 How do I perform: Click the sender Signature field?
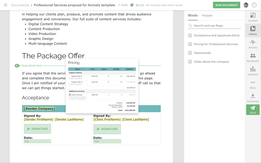37,129
